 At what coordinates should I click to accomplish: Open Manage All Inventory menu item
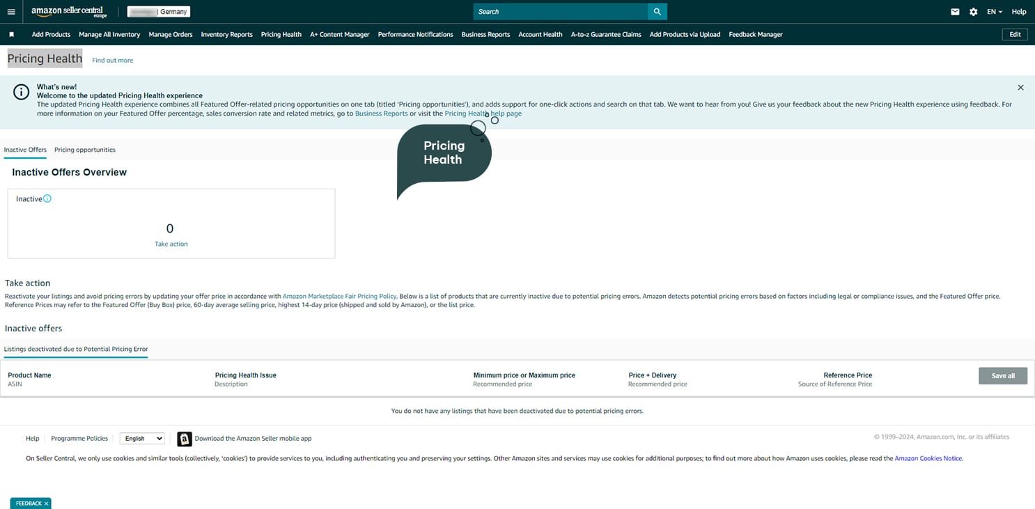[109, 34]
